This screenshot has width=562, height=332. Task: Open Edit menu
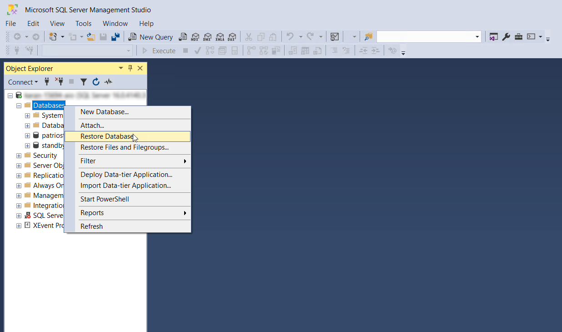click(33, 23)
